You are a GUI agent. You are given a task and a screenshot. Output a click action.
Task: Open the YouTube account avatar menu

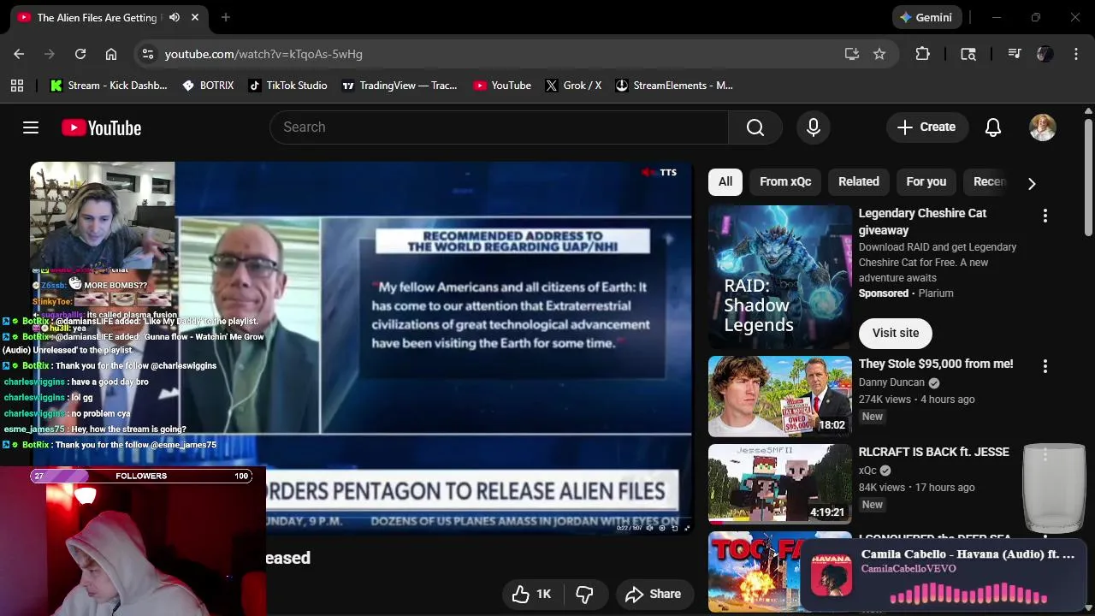pos(1042,127)
